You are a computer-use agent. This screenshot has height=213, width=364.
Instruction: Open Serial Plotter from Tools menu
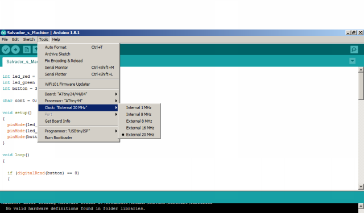coord(78,74)
